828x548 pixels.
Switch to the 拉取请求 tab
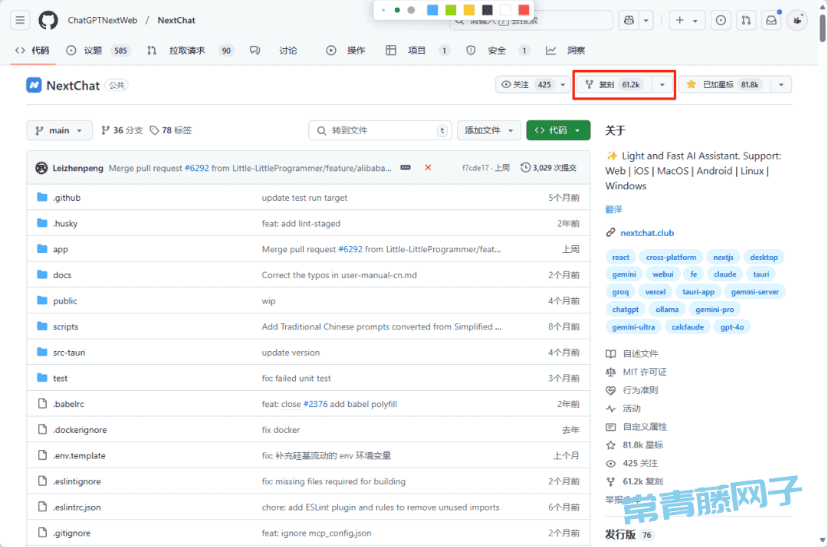(190, 51)
